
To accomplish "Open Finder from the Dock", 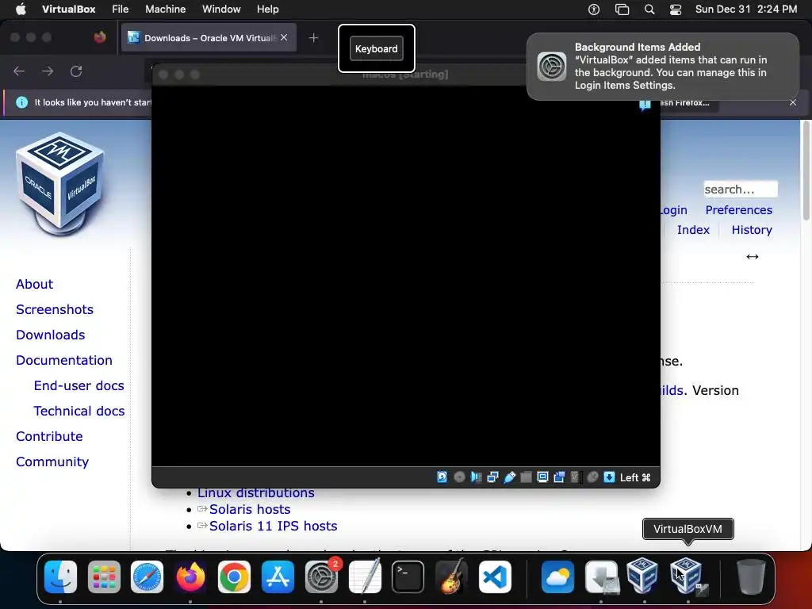I will coord(60,576).
